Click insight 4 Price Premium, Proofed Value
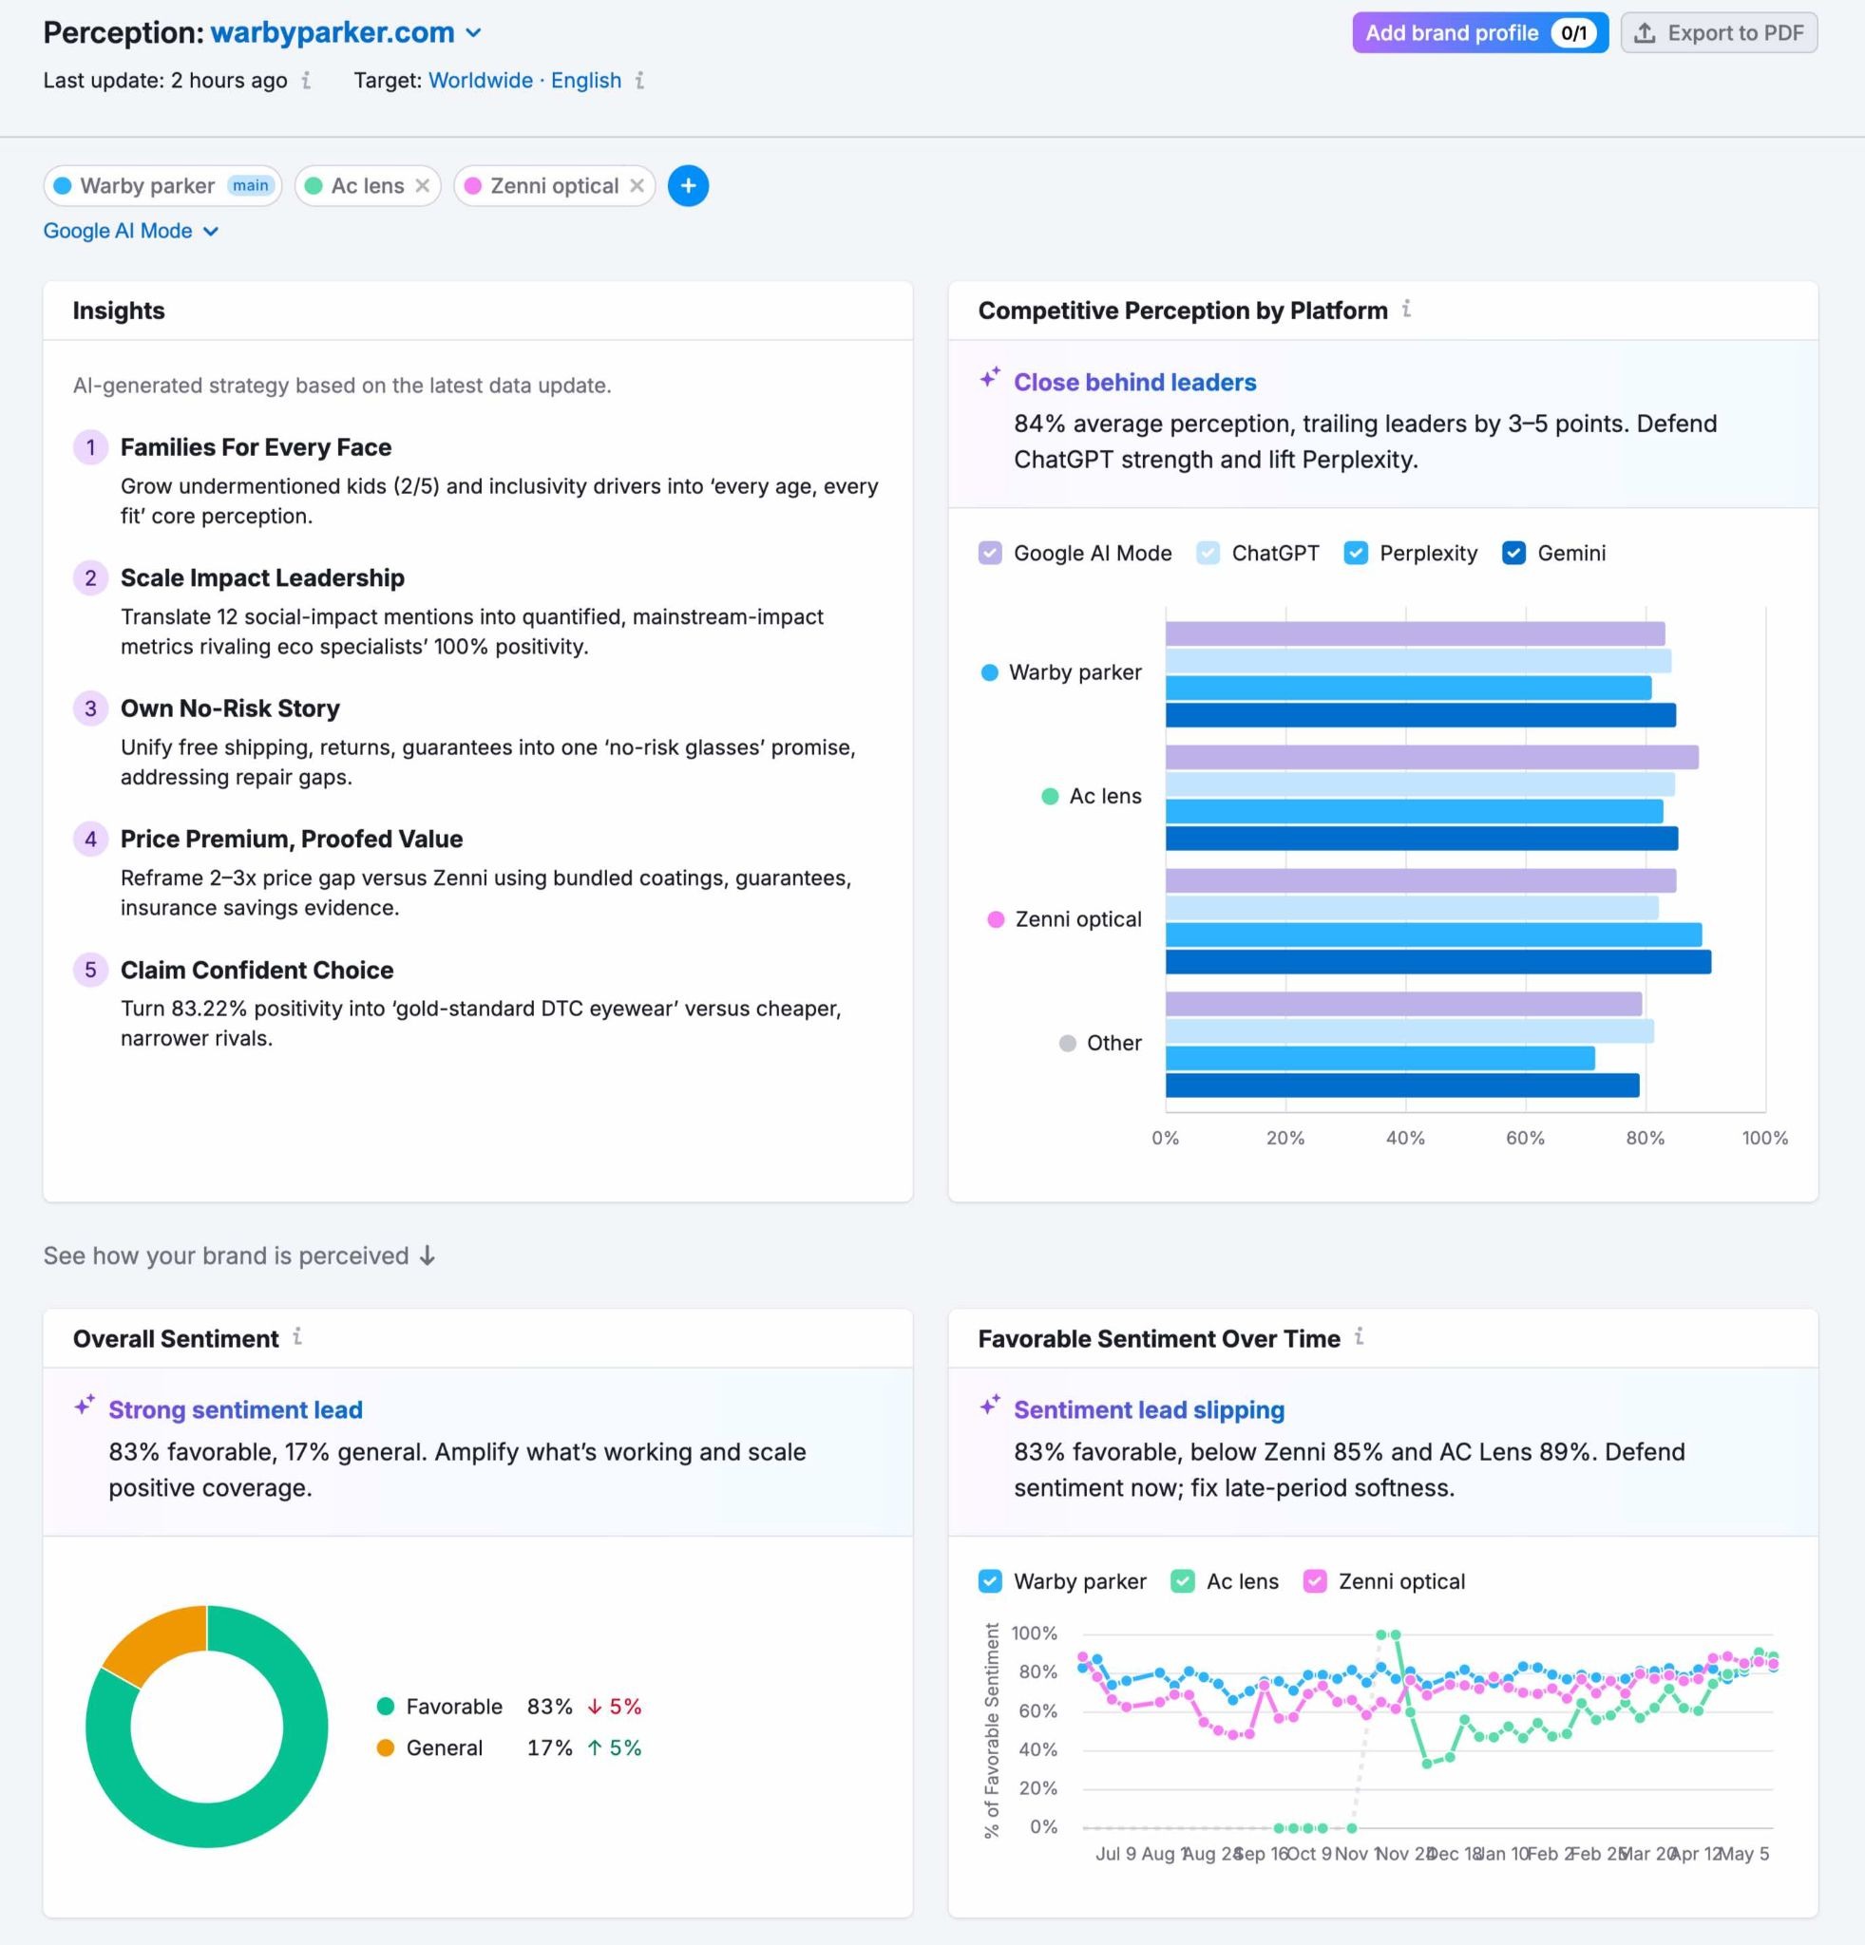Screen dimensions: 1865x1945 291,839
